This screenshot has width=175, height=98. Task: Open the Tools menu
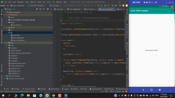49,2
